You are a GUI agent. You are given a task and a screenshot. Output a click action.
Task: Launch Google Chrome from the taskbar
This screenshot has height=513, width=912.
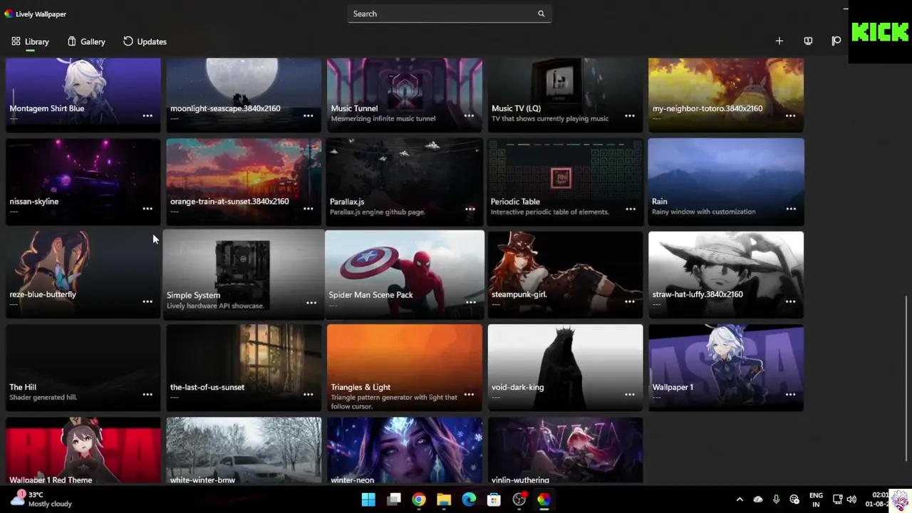coord(419,499)
